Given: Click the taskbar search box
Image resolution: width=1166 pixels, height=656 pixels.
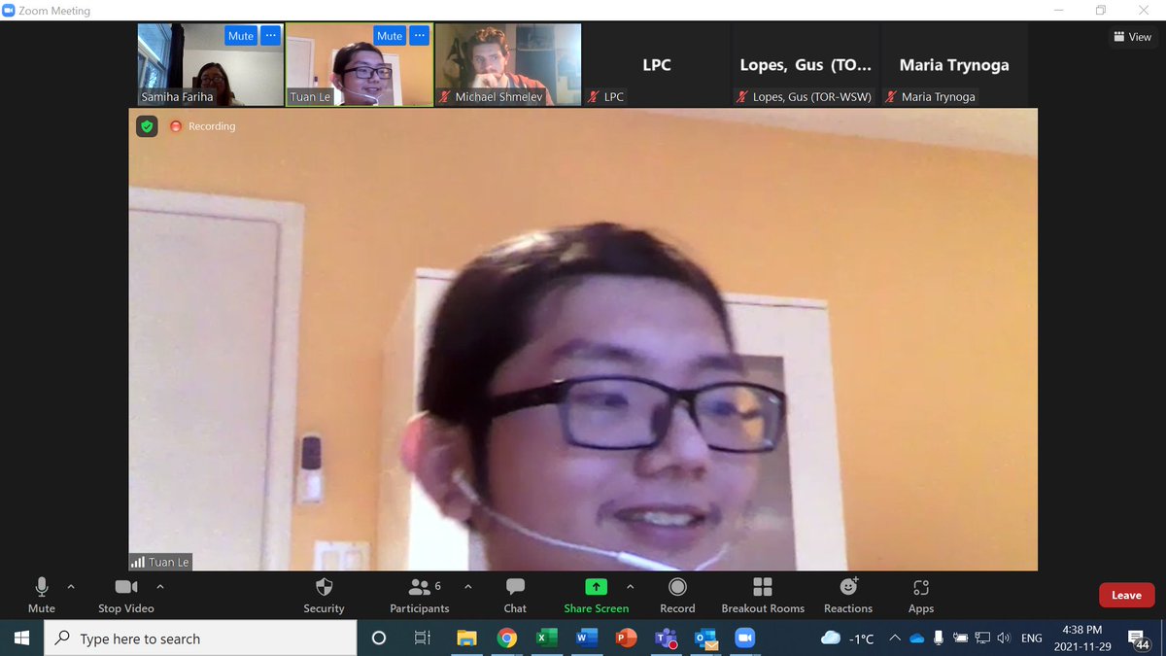Looking at the screenshot, I should click(200, 639).
